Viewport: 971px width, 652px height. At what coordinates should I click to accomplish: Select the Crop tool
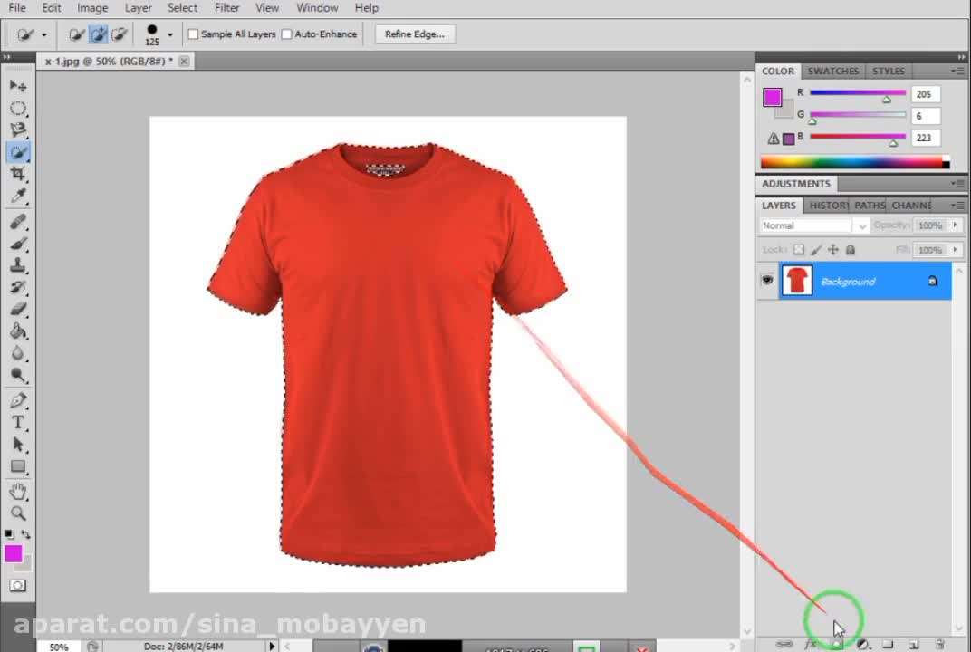point(18,174)
